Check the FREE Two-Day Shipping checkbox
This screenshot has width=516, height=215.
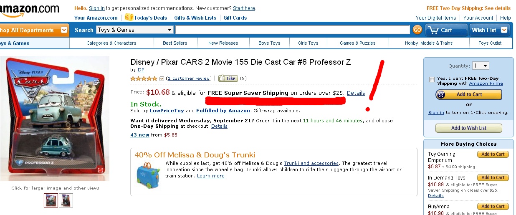(432, 79)
